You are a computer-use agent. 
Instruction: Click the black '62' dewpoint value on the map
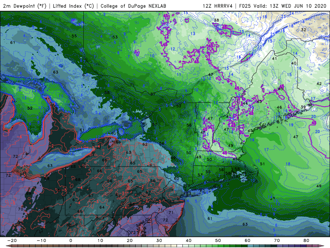(145, 144)
